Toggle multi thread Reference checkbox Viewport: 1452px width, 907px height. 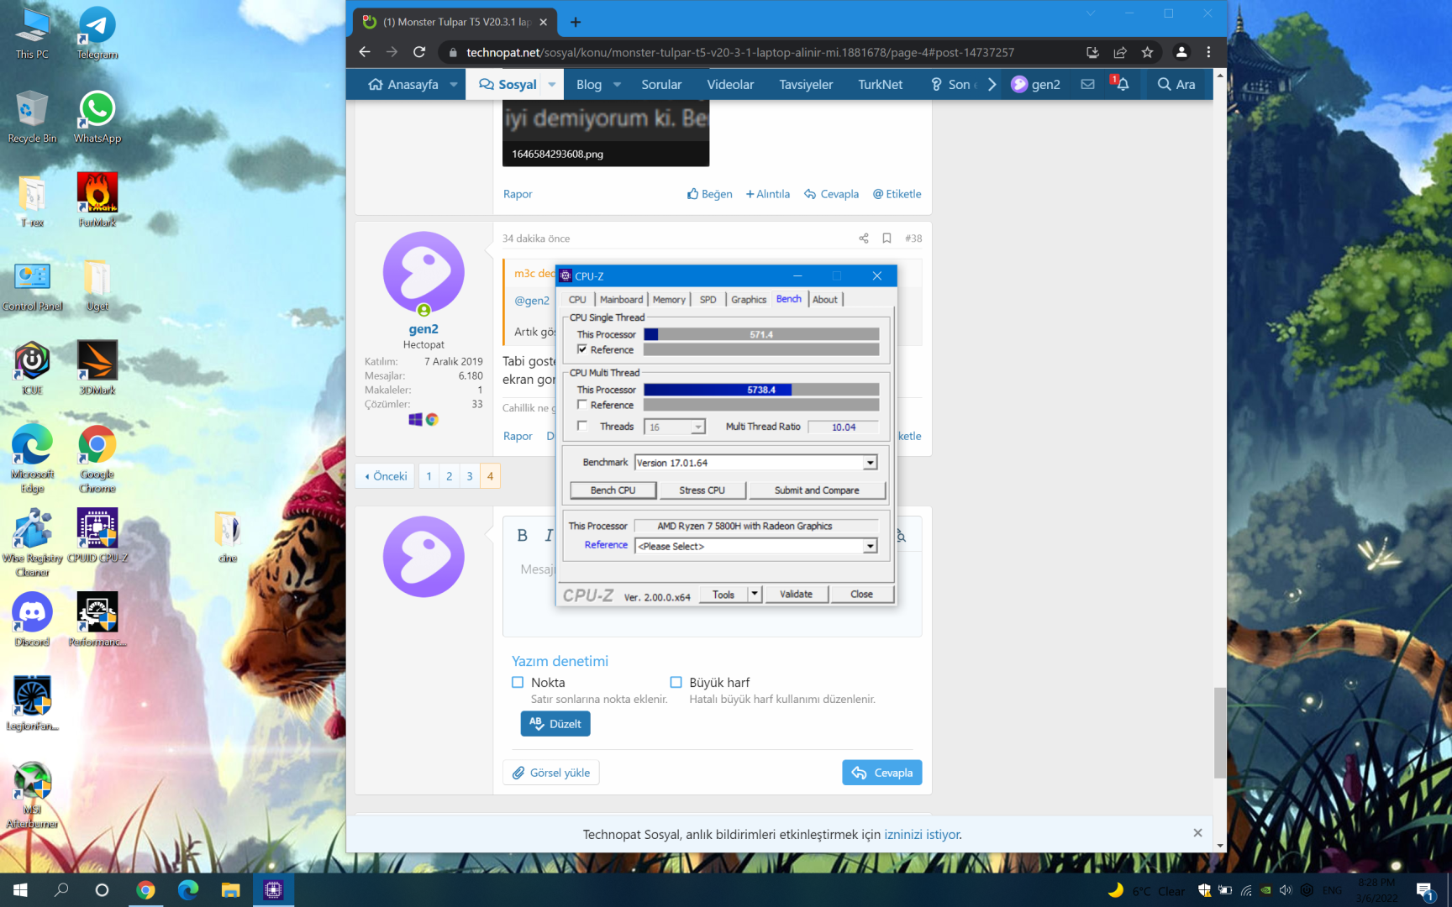[x=582, y=405]
